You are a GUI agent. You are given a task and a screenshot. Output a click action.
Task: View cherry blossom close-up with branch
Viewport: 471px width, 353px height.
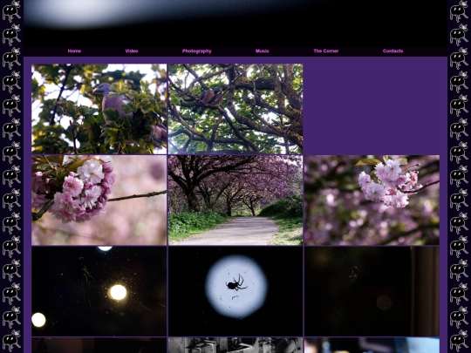pyautogui.click(x=99, y=200)
